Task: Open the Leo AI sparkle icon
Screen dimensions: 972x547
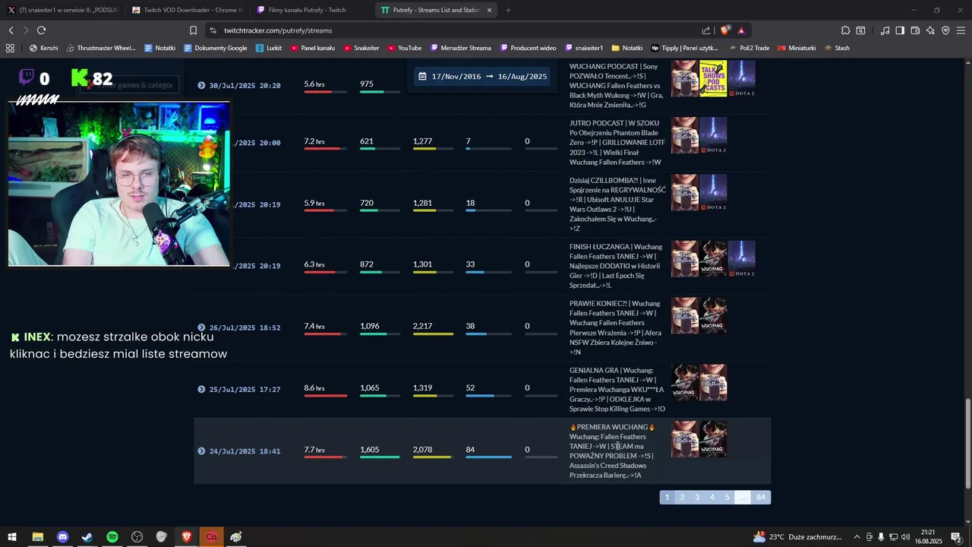Action: 930,30
